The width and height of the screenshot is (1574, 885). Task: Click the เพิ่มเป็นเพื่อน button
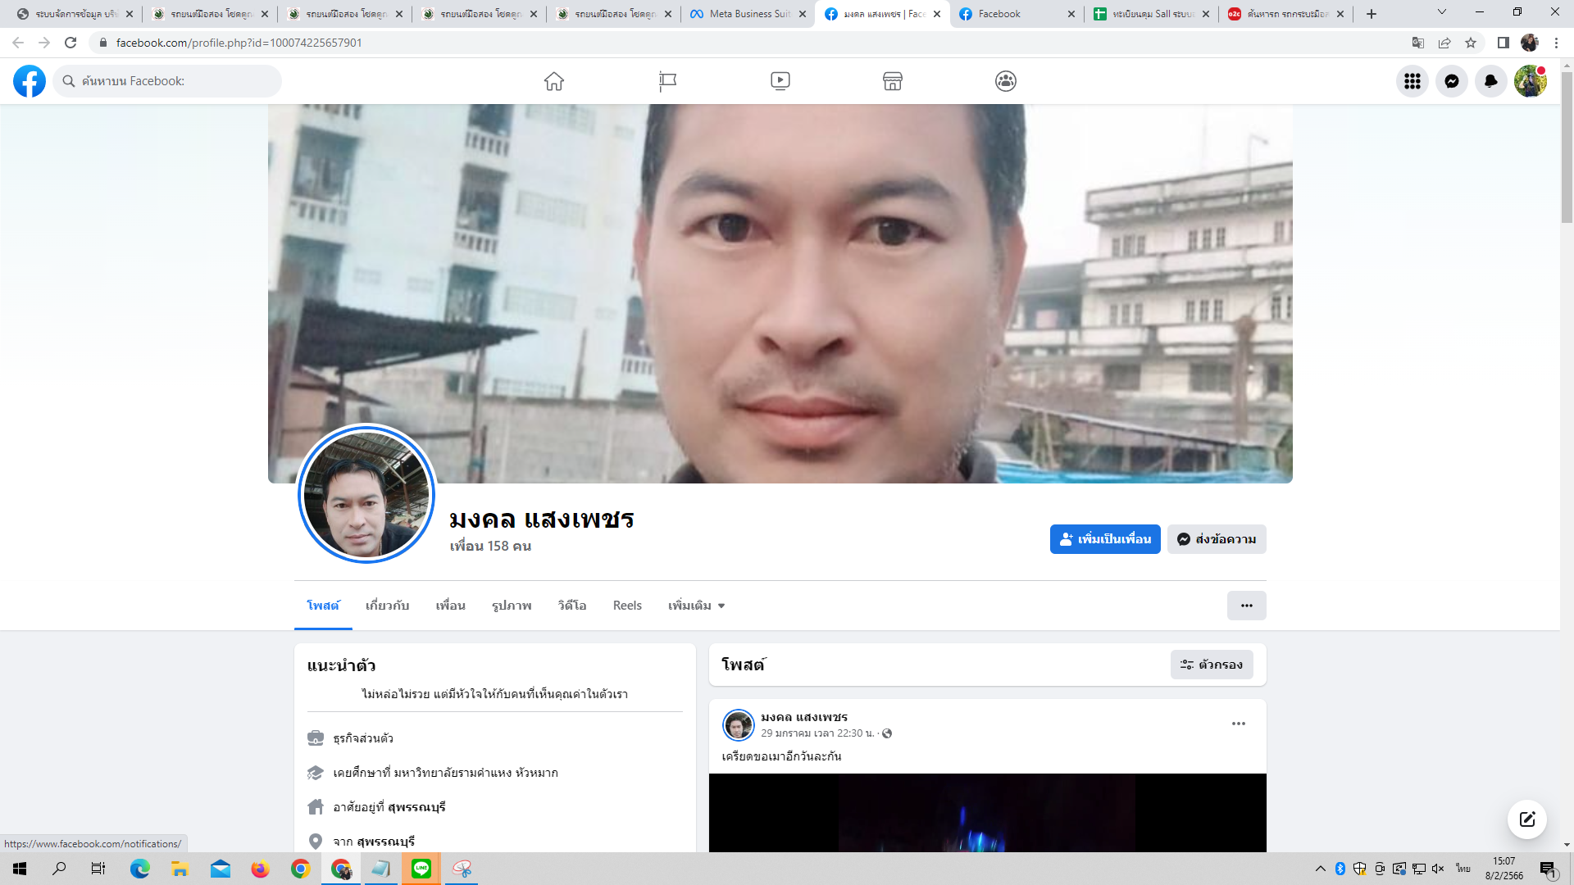(x=1104, y=539)
